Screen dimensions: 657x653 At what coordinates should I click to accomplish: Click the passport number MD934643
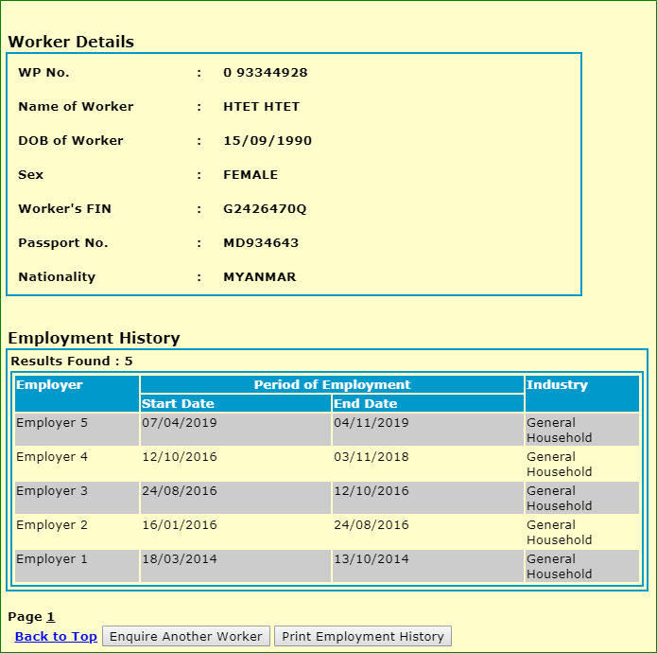pyautogui.click(x=261, y=243)
